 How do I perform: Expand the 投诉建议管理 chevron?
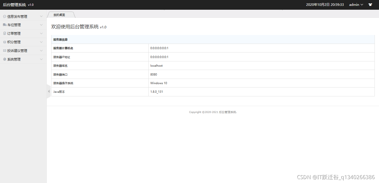(x=41, y=51)
